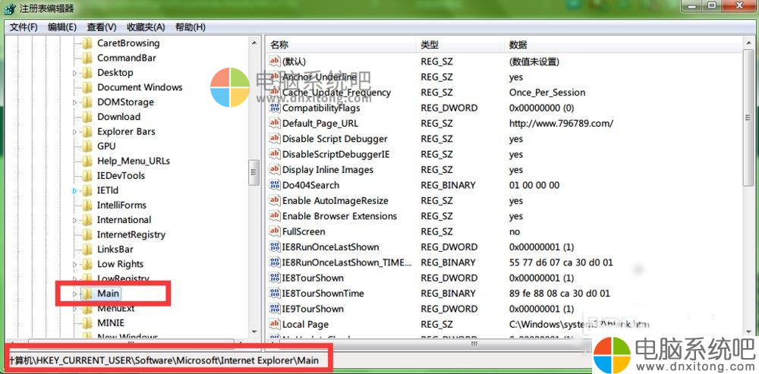Expand the DOMStorage registry key

74,102
